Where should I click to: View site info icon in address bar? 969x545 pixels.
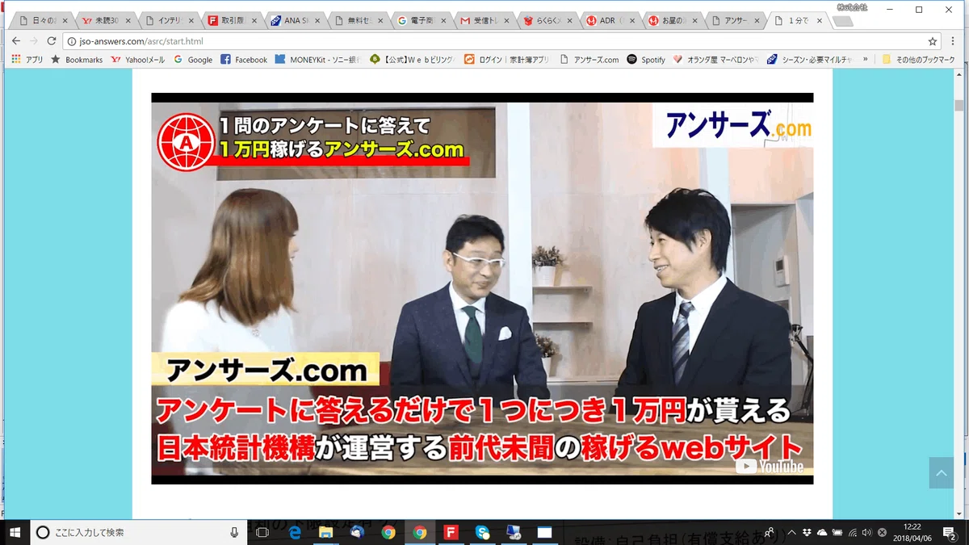tap(72, 41)
